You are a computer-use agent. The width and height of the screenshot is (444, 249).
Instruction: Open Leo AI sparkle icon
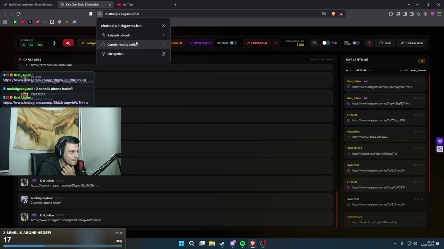[x=418, y=14]
